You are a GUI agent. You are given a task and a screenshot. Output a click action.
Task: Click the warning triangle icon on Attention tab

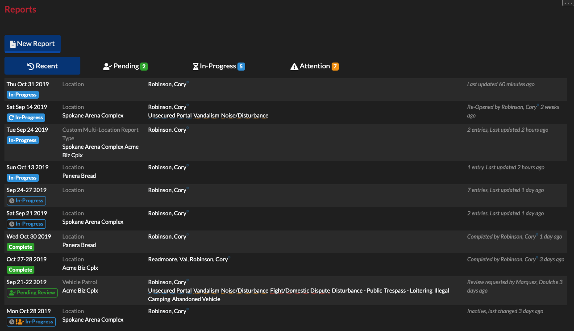click(294, 66)
